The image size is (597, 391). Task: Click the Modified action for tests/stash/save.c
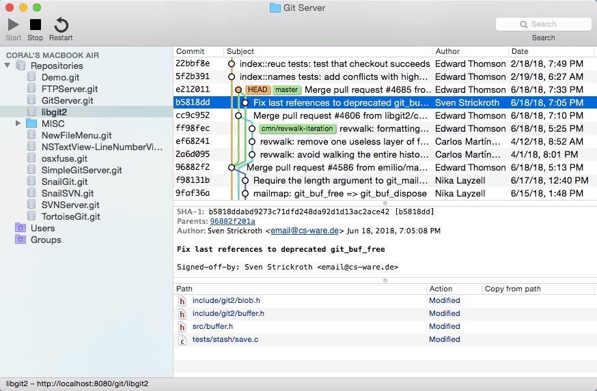pyautogui.click(x=444, y=339)
